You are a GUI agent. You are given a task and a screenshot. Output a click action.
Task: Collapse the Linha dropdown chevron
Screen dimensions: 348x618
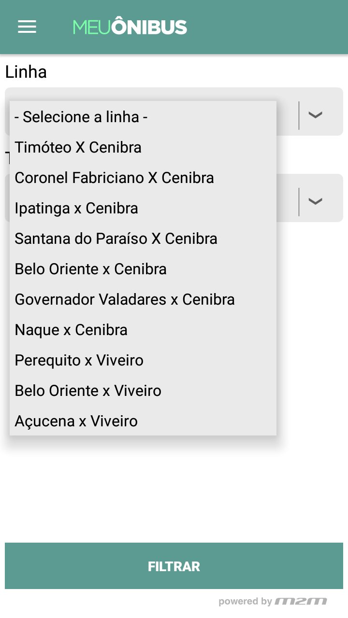tap(315, 115)
